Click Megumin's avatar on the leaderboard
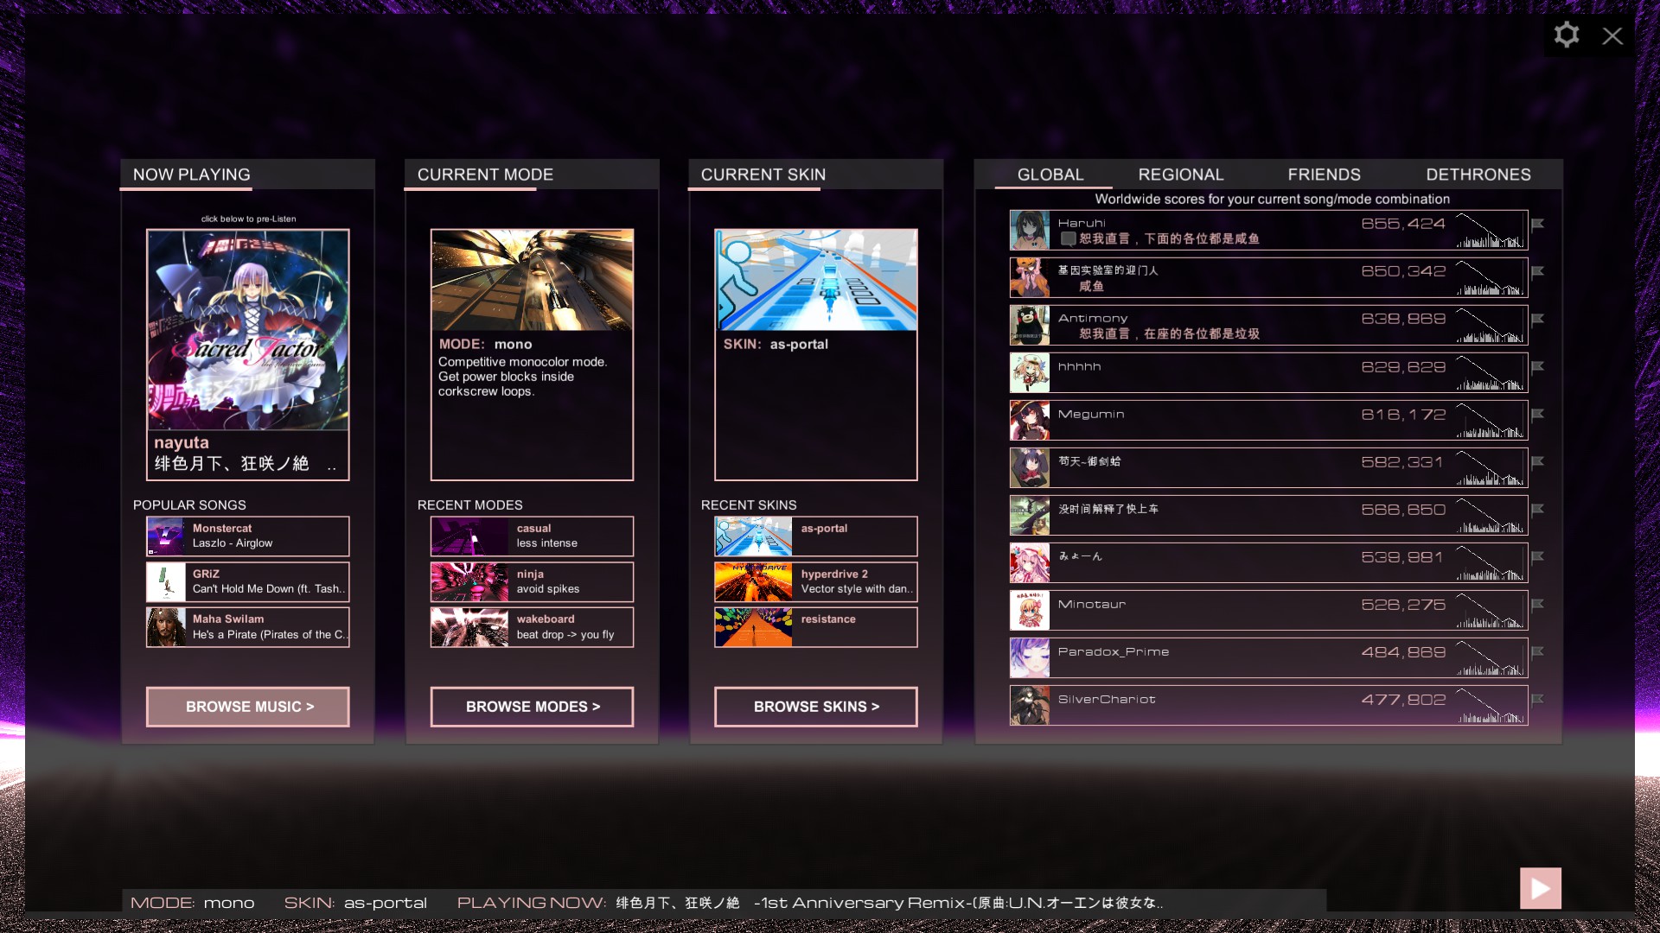Screen dimensions: 1660x933 point(1030,420)
